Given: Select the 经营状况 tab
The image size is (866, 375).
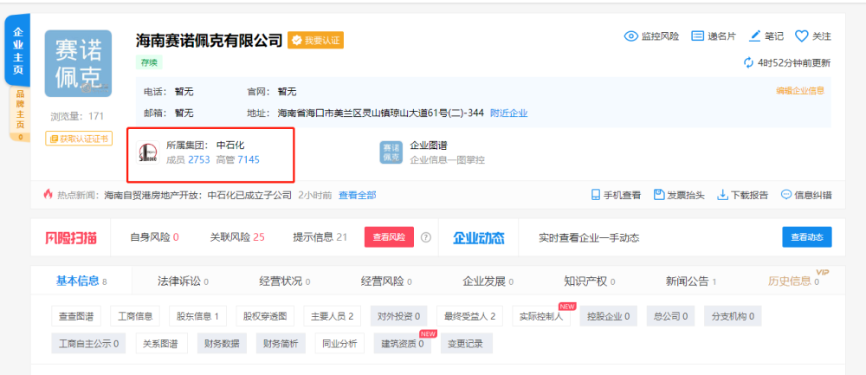Looking at the screenshot, I should 285,281.
